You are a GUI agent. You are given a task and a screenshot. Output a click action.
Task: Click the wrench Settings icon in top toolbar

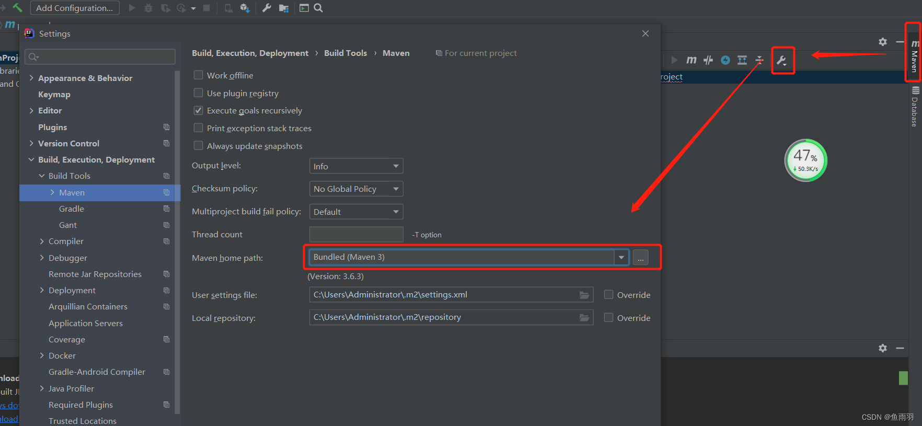click(x=267, y=8)
